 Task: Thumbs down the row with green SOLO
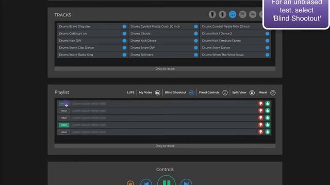pos(261,125)
